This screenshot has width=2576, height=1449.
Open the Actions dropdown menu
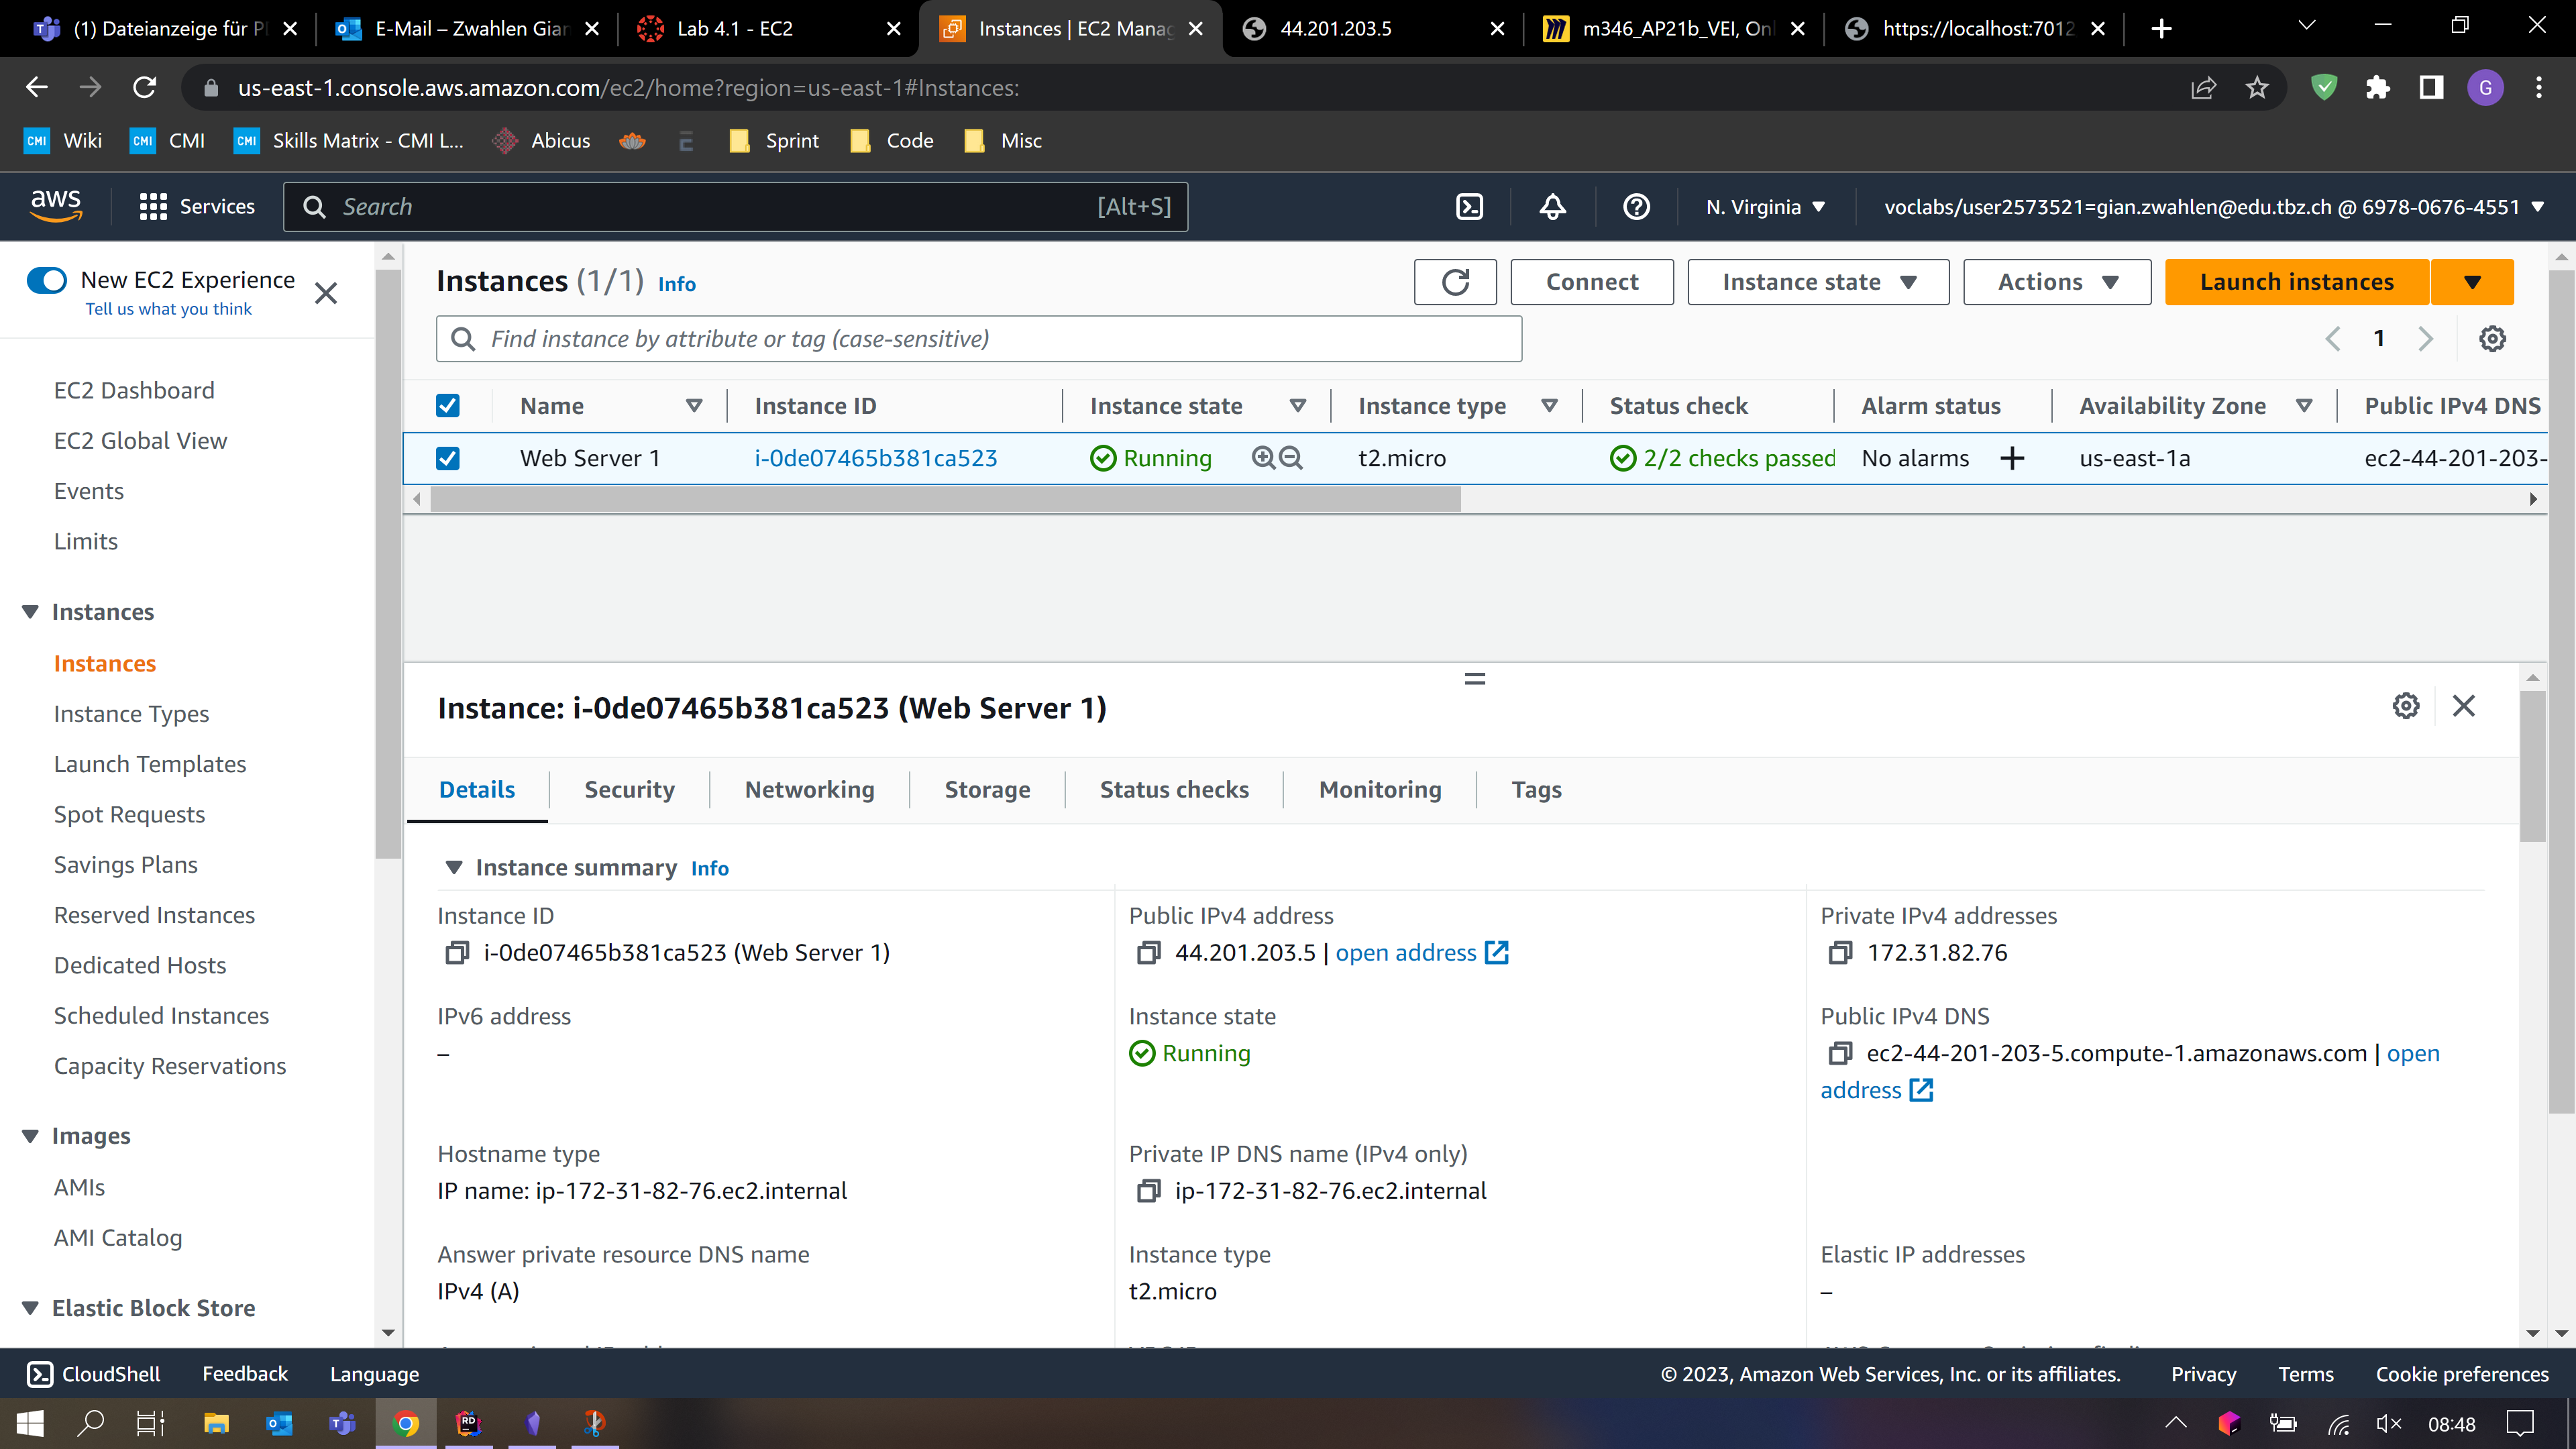click(x=2056, y=282)
